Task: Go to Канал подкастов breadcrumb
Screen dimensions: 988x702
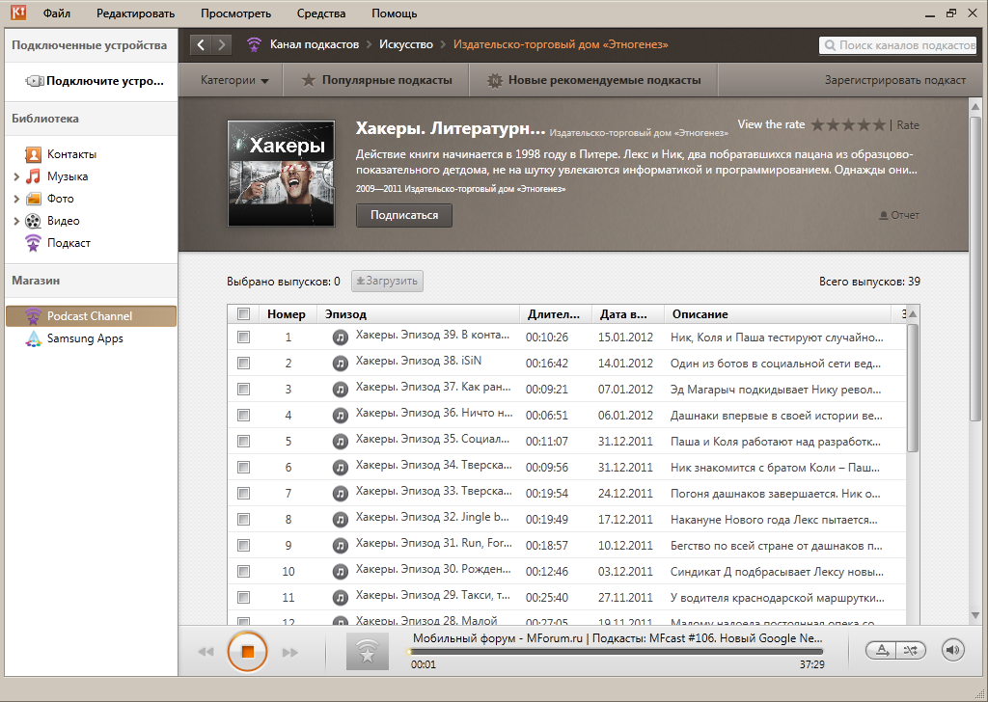Action: (x=315, y=44)
